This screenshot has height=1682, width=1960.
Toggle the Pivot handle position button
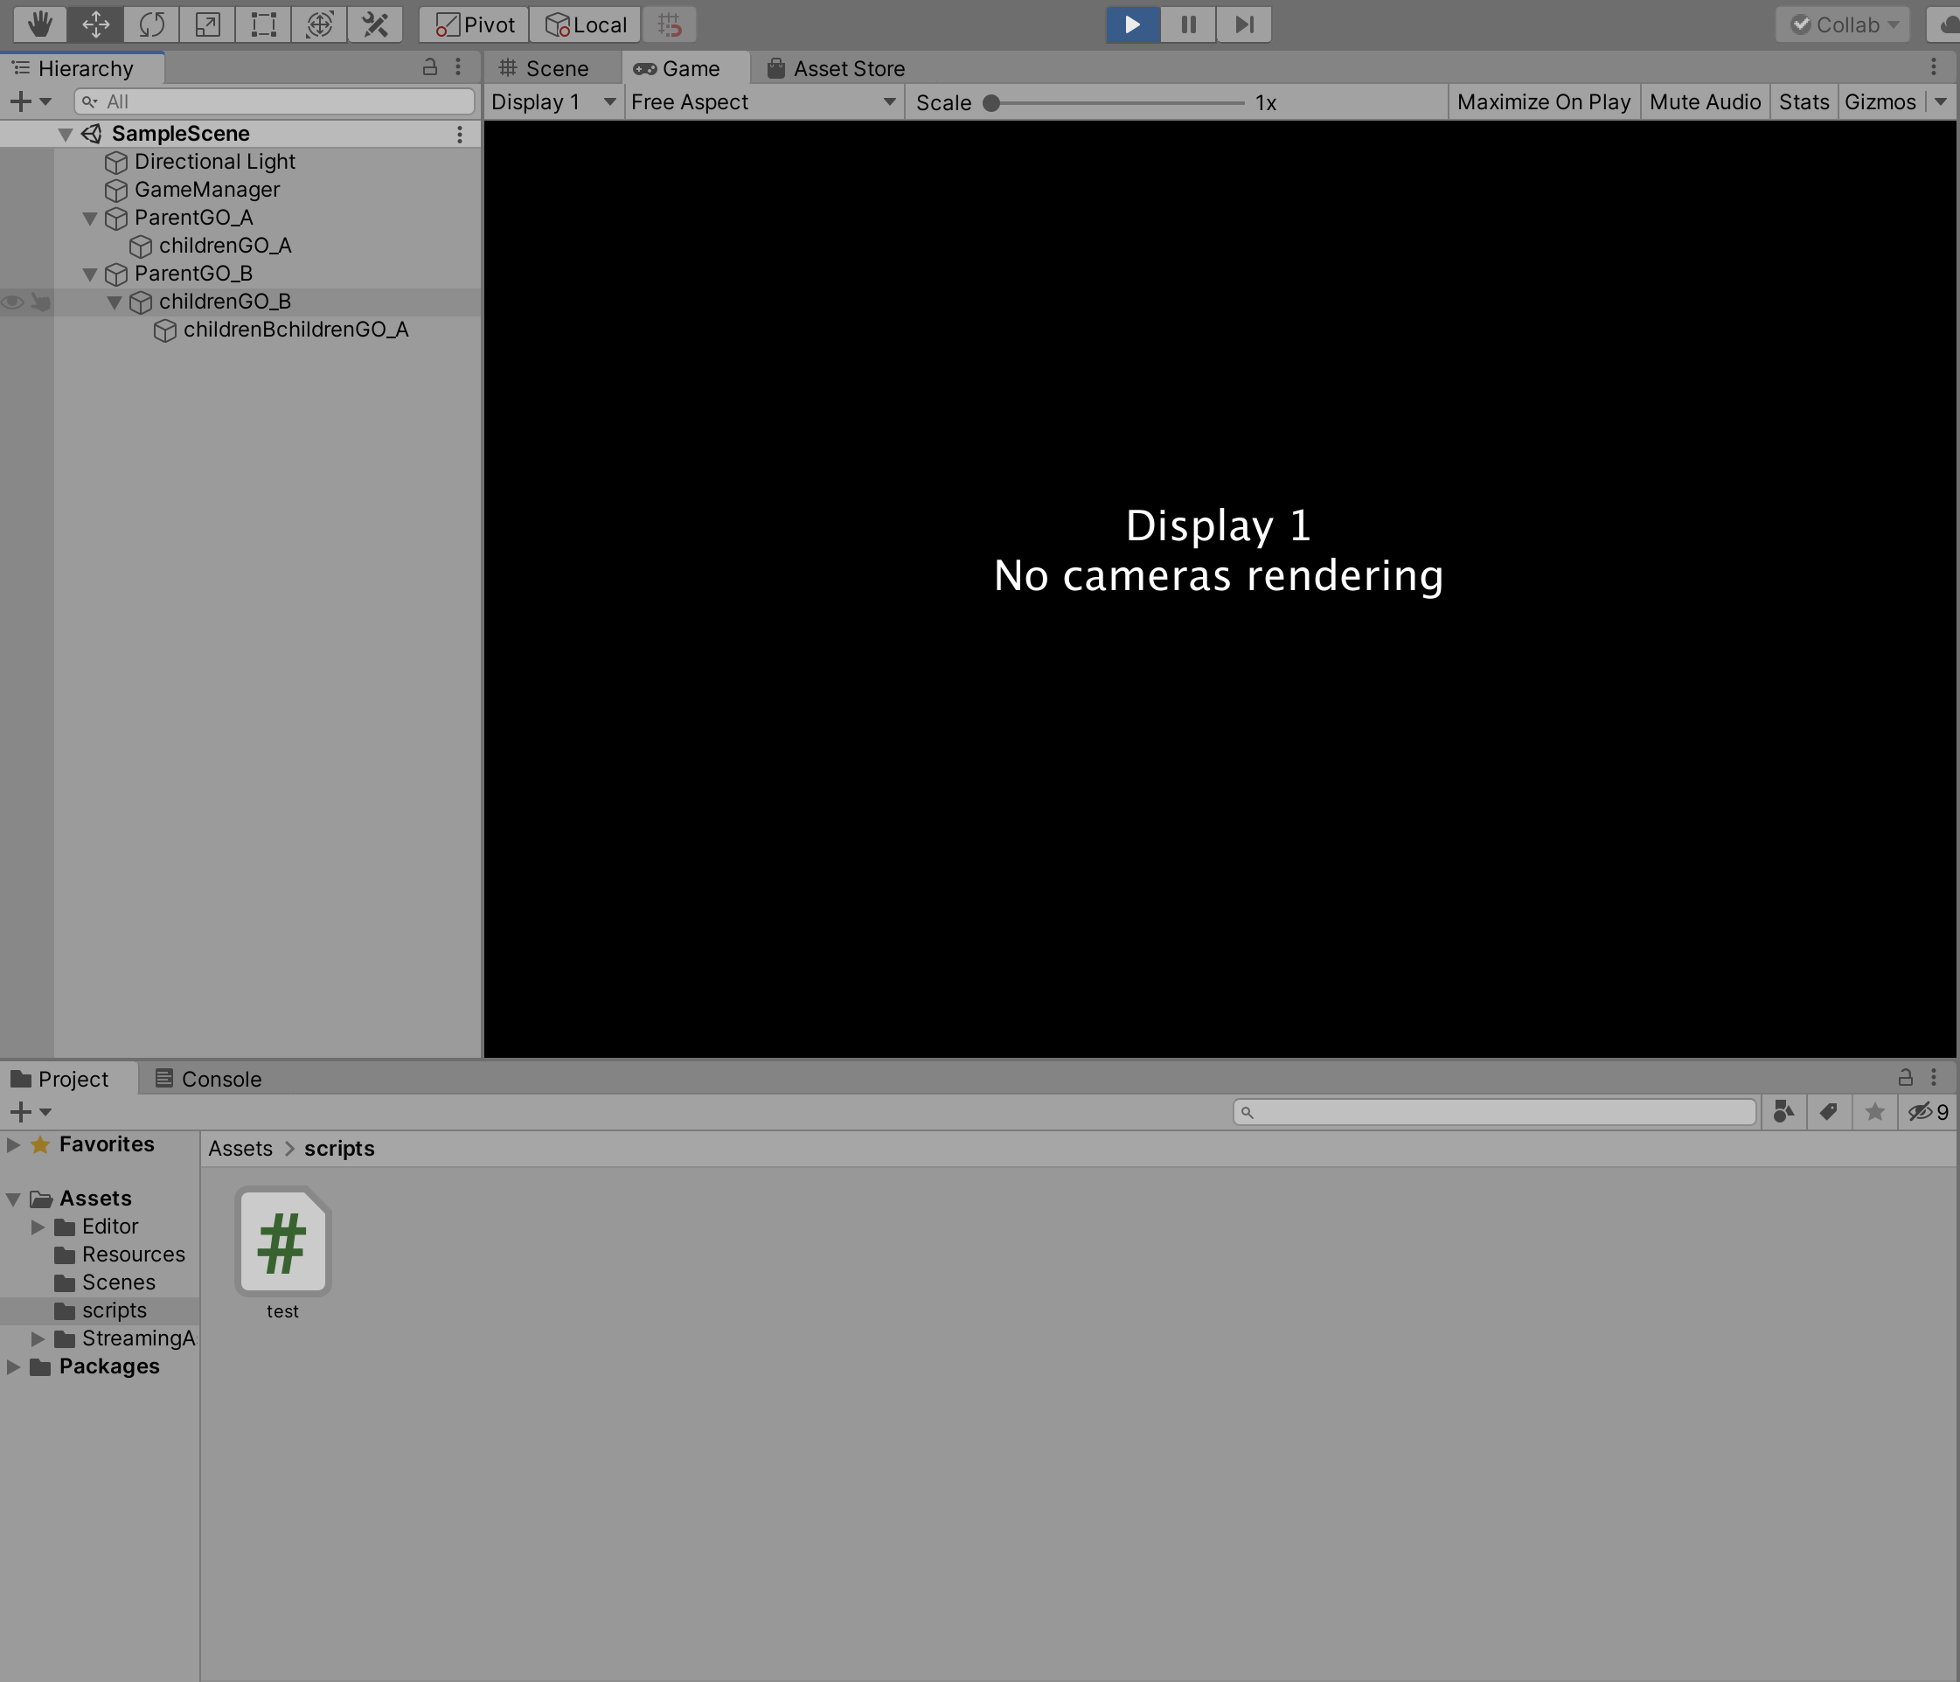coord(475,24)
